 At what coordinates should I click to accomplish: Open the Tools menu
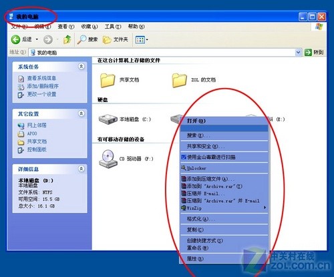(x=113, y=27)
